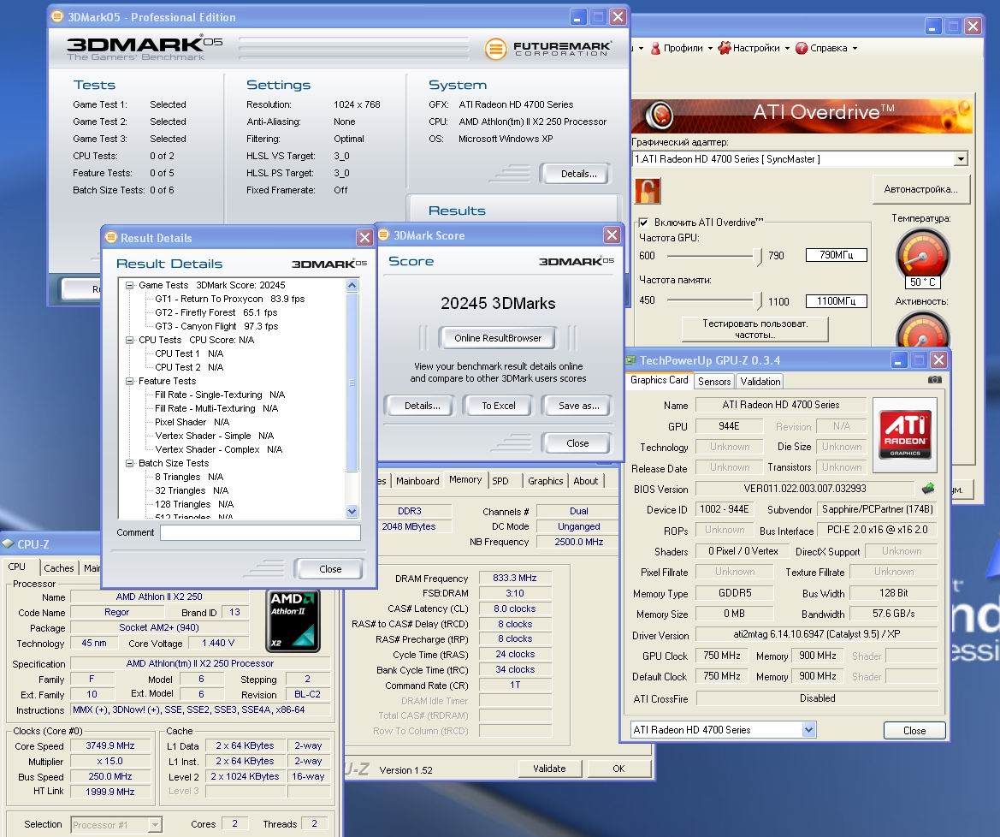
Task: Click the Настройки gear icon in Catalyst
Action: 724,48
